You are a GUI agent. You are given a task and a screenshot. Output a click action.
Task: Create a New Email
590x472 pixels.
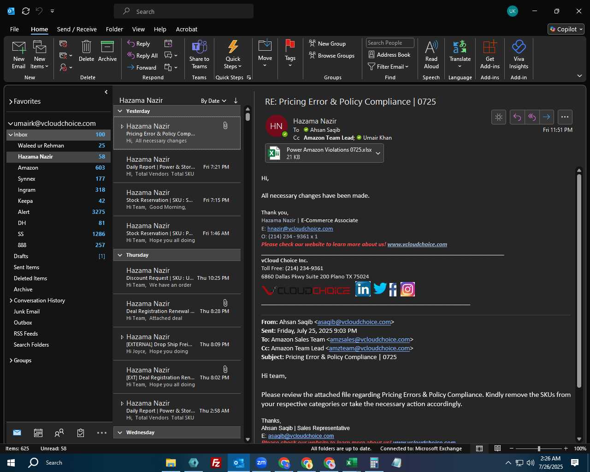pyautogui.click(x=19, y=55)
